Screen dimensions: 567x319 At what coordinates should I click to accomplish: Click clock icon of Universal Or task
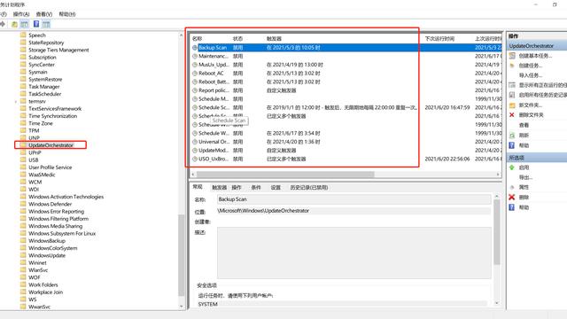click(195, 142)
